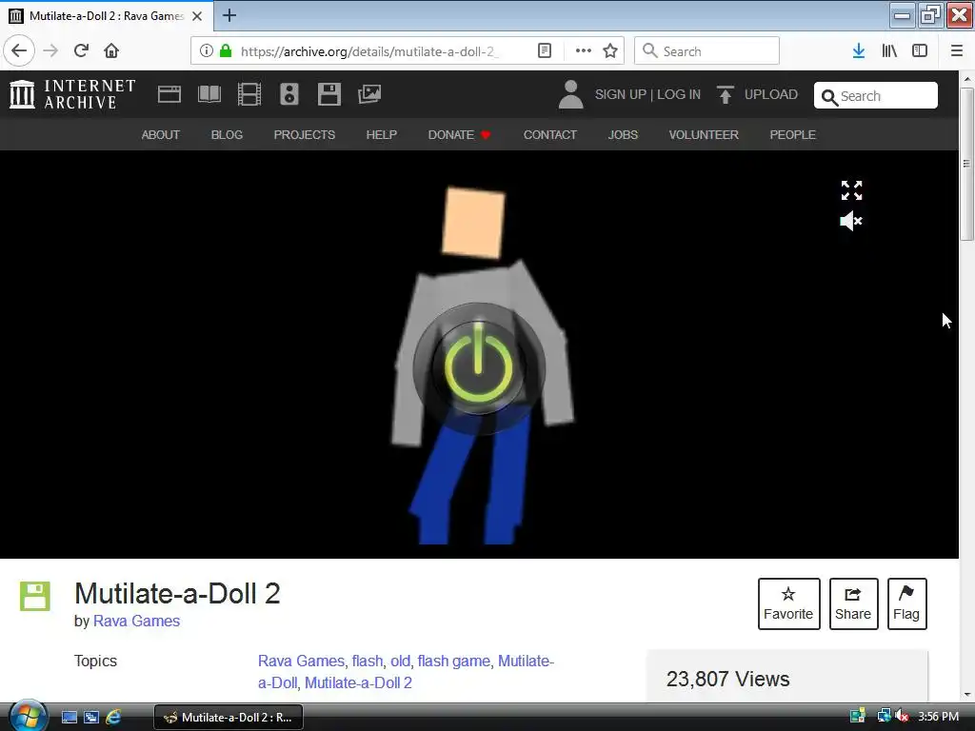Click the user avatar icon

[x=571, y=94]
